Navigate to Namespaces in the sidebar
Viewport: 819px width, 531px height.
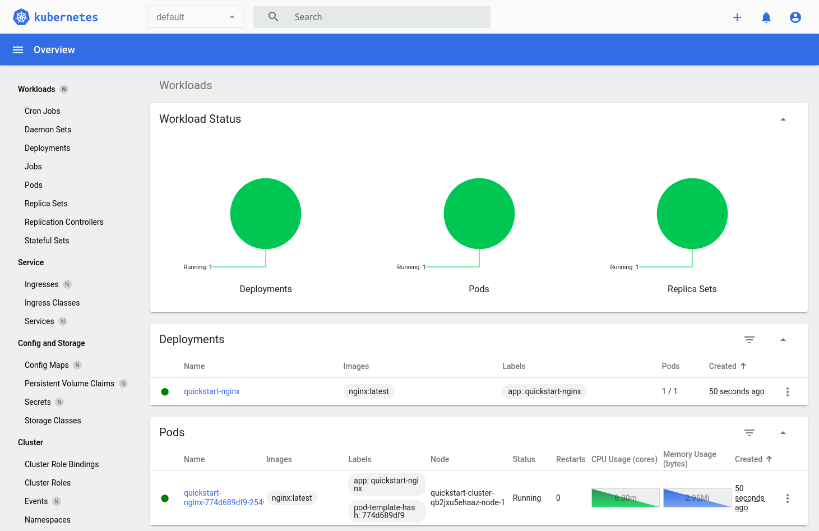coord(47,519)
